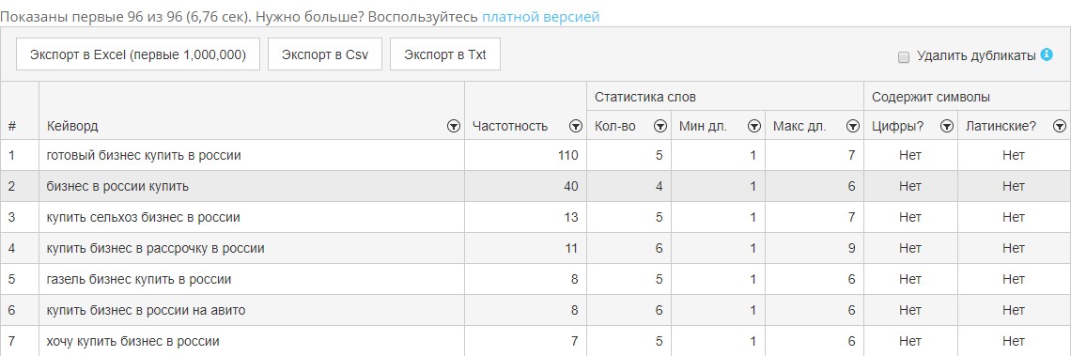Open filter icon for Частотность column

[576, 127]
